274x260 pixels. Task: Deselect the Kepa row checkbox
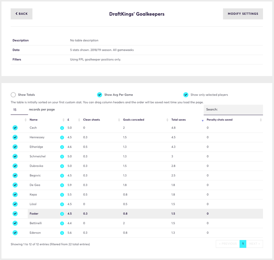click(x=15, y=195)
